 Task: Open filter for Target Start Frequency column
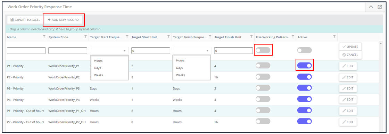[127, 37]
